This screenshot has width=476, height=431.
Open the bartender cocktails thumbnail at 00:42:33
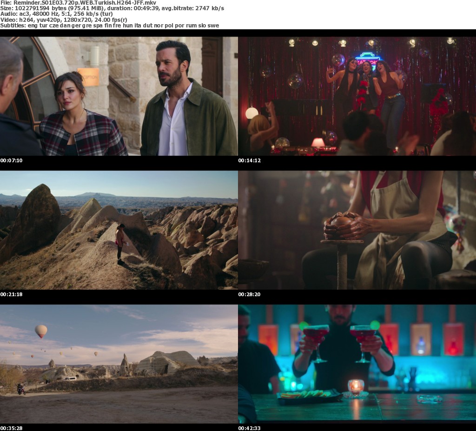(357, 364)
